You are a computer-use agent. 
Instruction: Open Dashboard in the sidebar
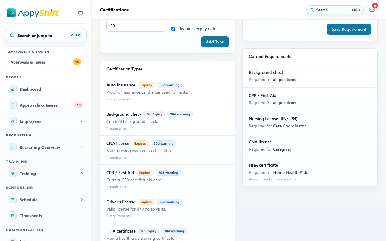point(46,89)
